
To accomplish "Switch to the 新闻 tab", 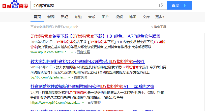I will [x=51, y=17].
